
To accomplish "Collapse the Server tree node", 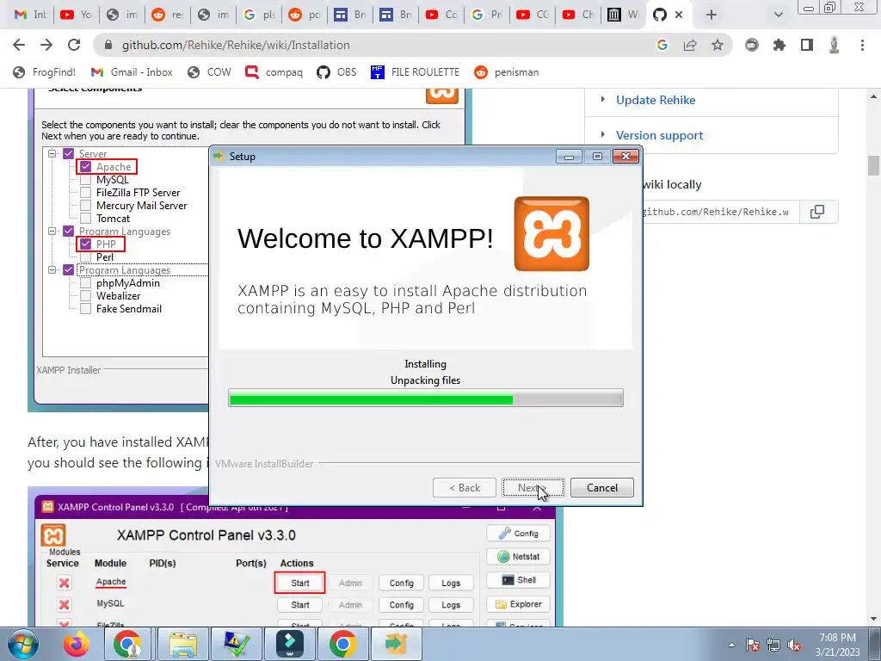I will (52, 153).
